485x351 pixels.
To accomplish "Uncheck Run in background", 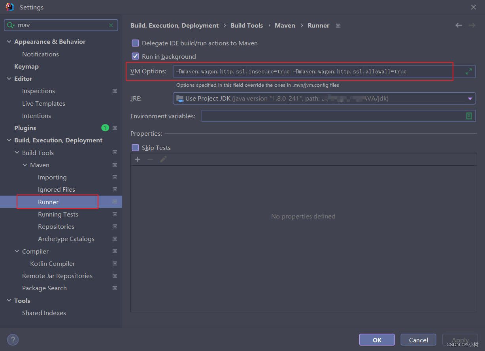I will (135, 56).
